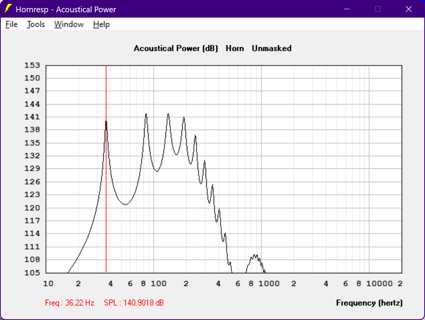Click the 105 dB y-axis label
The height and width of the screenshot is (320, 425).
pos(32,273)
